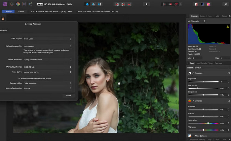
Task: Switch to the Focus tab
Action: [x=224, y=16]
